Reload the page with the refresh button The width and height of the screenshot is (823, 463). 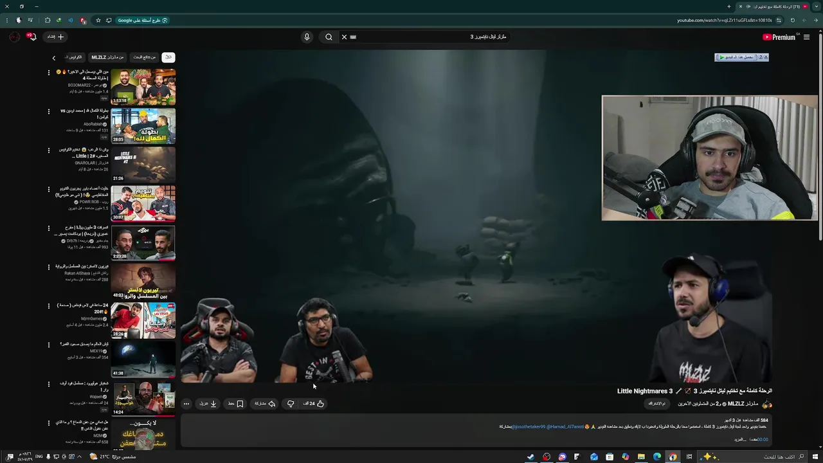tap(792, 20)
